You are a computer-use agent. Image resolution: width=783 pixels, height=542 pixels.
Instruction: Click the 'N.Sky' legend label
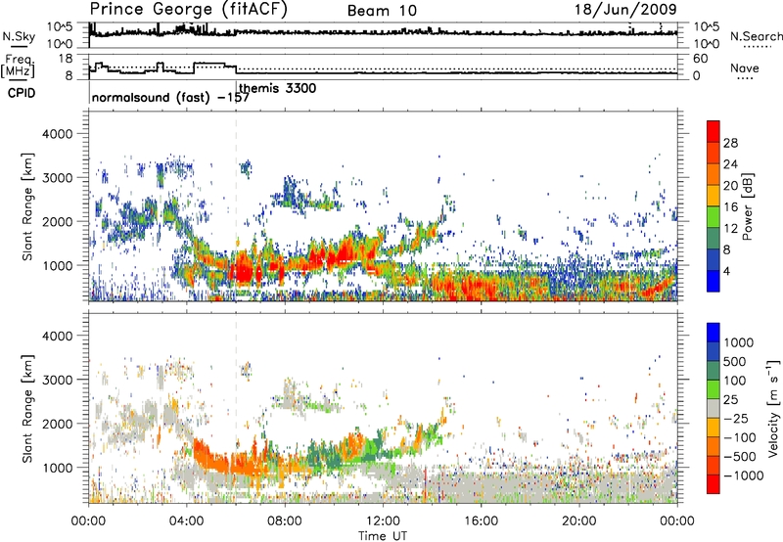click(19, 36)
